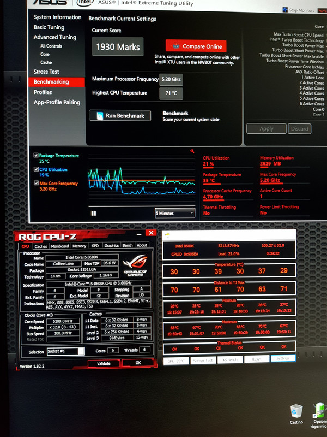Switch to Mainboard tab in CPU-Z
This screenshot has height=437, width=327.
[60, 246]
